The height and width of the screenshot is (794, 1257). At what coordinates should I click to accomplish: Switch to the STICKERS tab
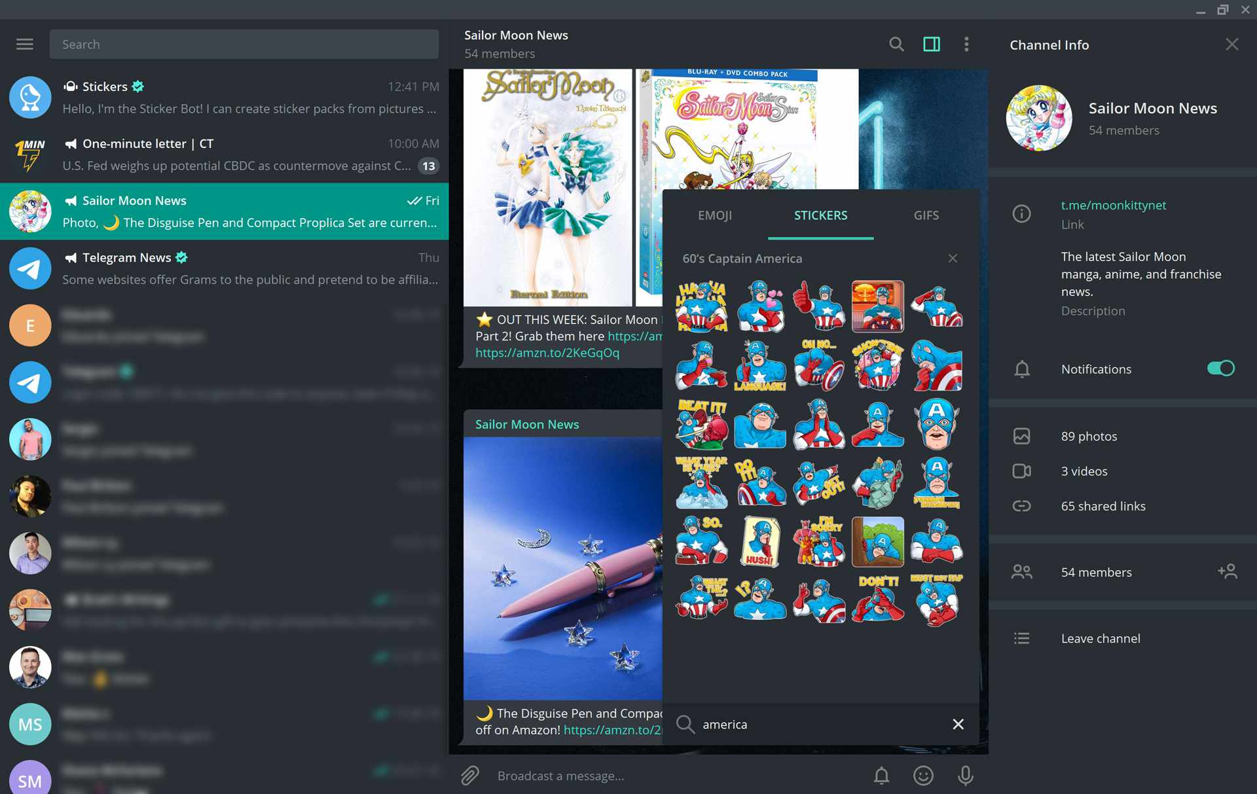point(820,215)
